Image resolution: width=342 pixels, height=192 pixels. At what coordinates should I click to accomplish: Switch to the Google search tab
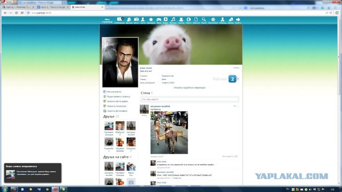pyautogui.click(x=53, y=7)
